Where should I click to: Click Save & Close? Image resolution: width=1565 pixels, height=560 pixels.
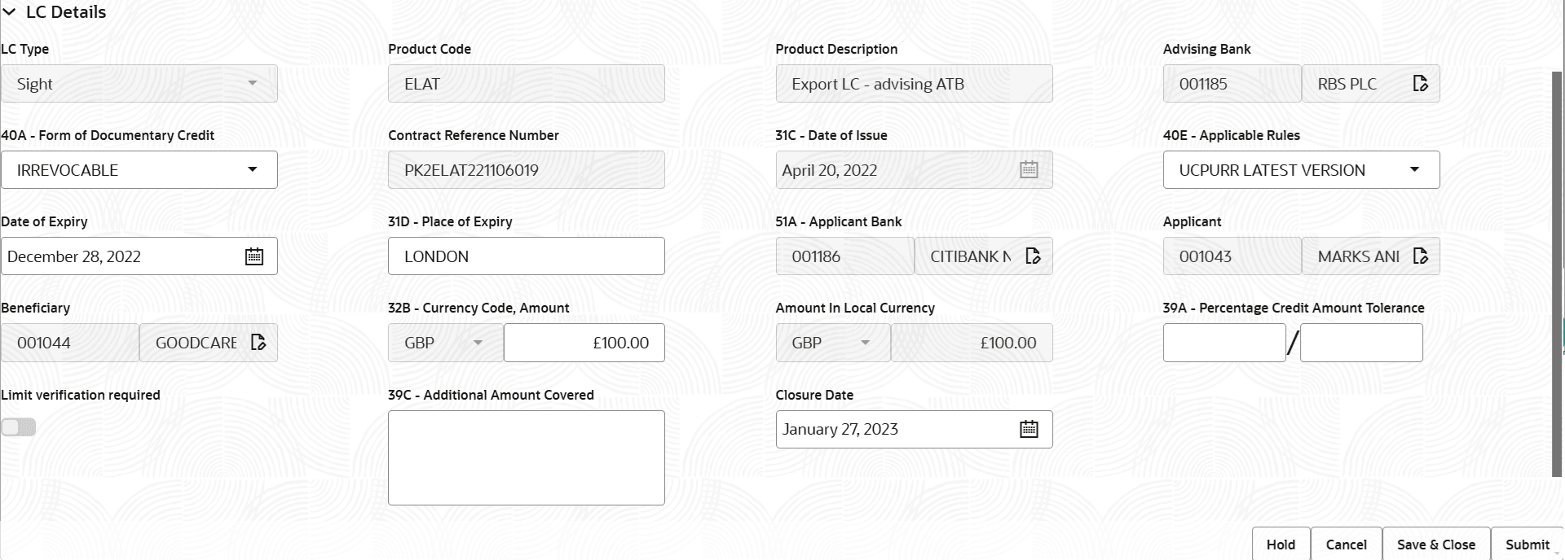point(1435,544)
